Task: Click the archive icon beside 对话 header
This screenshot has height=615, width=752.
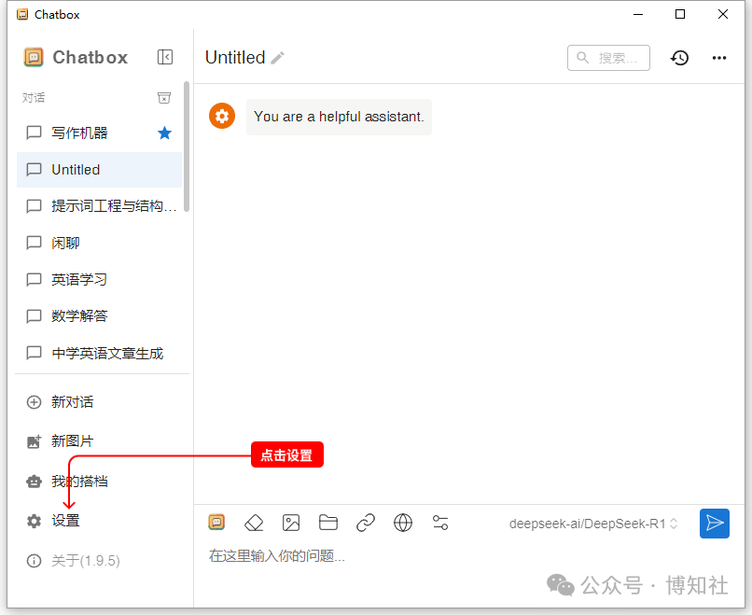Action: pos(164,98)
